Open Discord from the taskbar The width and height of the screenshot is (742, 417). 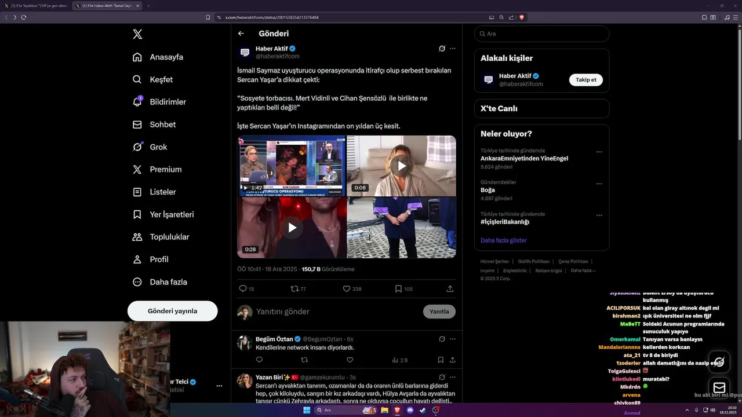[410, 410]
